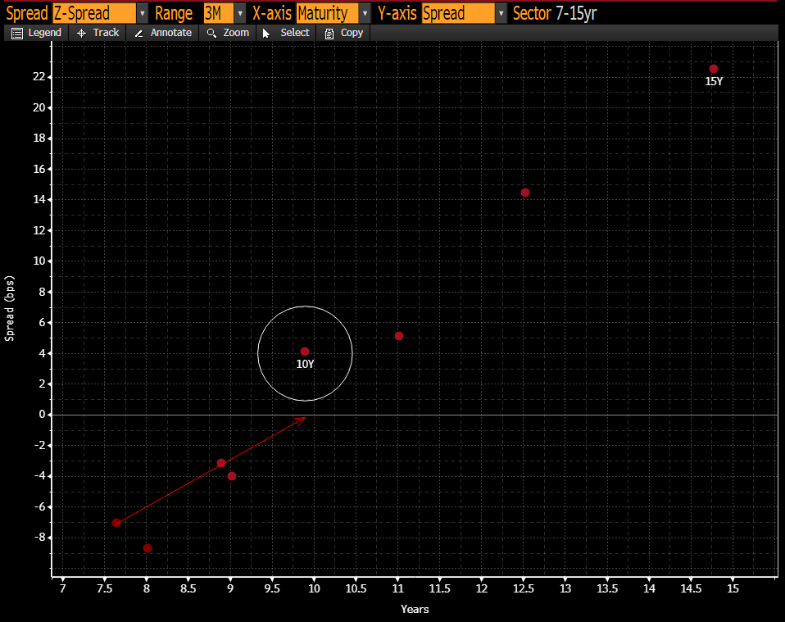Activate the Annotate tool label
The image size is (785, 622).
[171, 33]
